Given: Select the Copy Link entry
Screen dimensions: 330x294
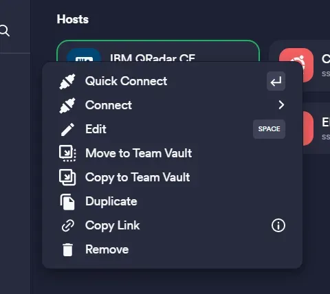Looking at the screenshot, I should click(x=172, y=225).
